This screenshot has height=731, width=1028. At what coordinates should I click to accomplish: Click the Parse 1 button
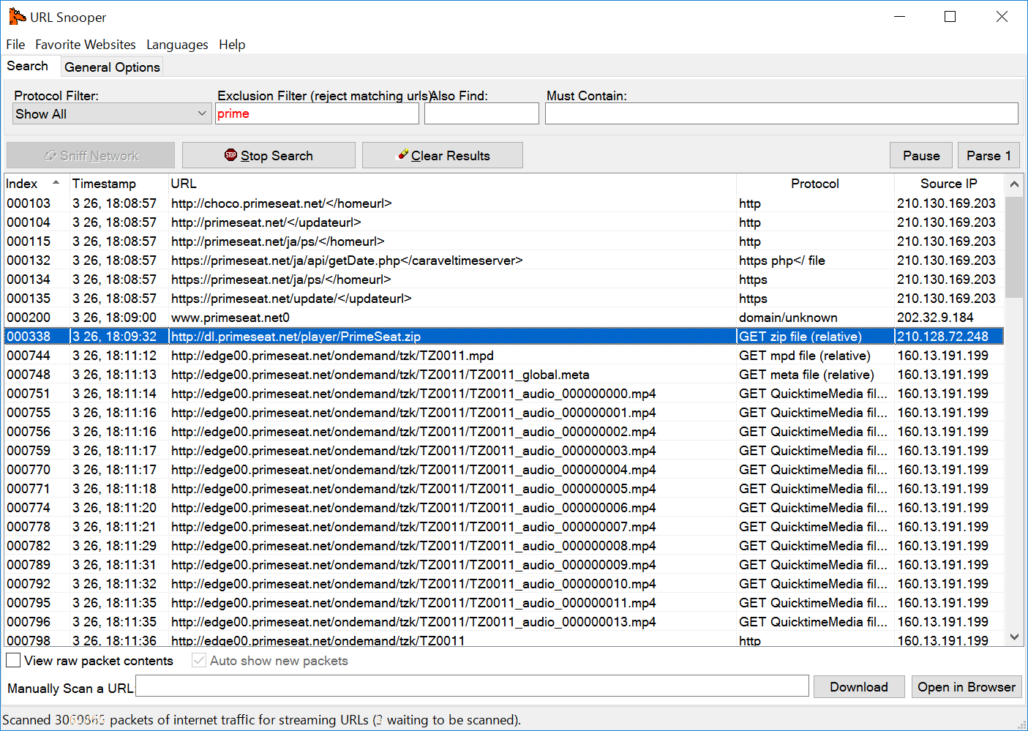pyautogui.click(x=988, y=155)
